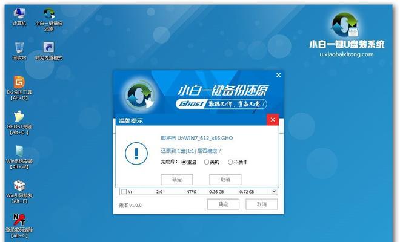
Task: Click the NTFS cell in V: row
Action: click(191, 192)
